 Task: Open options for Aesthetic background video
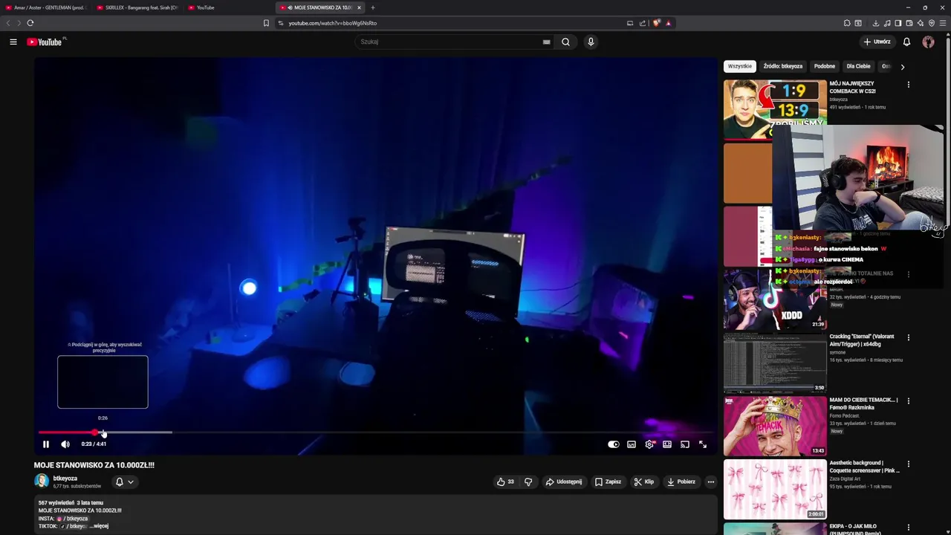pyautogui.click(x=908, y=464)
